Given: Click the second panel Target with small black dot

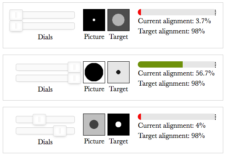Looking at the screenshot, I should coord(119,72).
